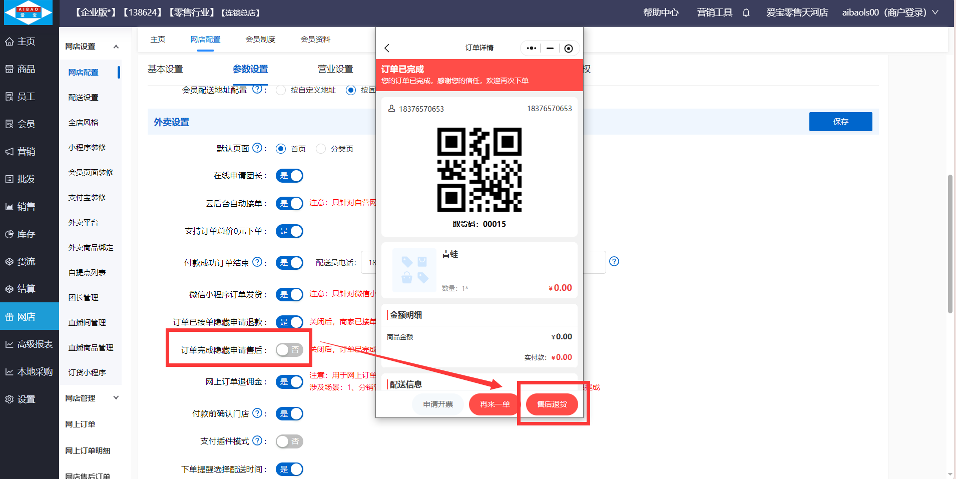Click the circle target icon in order popup
The image size is (956, 479).
[x=569, y=48]
